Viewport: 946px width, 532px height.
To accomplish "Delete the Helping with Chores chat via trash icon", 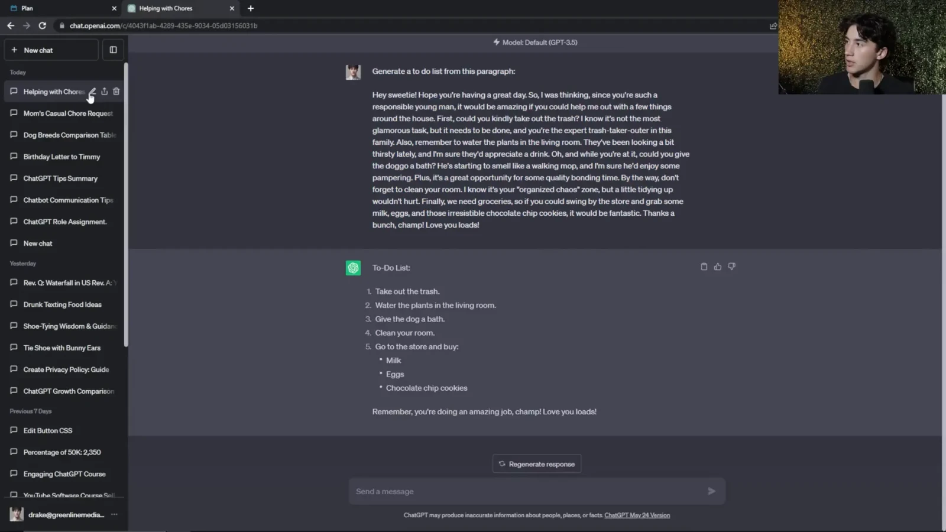I will tap(116, 92).
